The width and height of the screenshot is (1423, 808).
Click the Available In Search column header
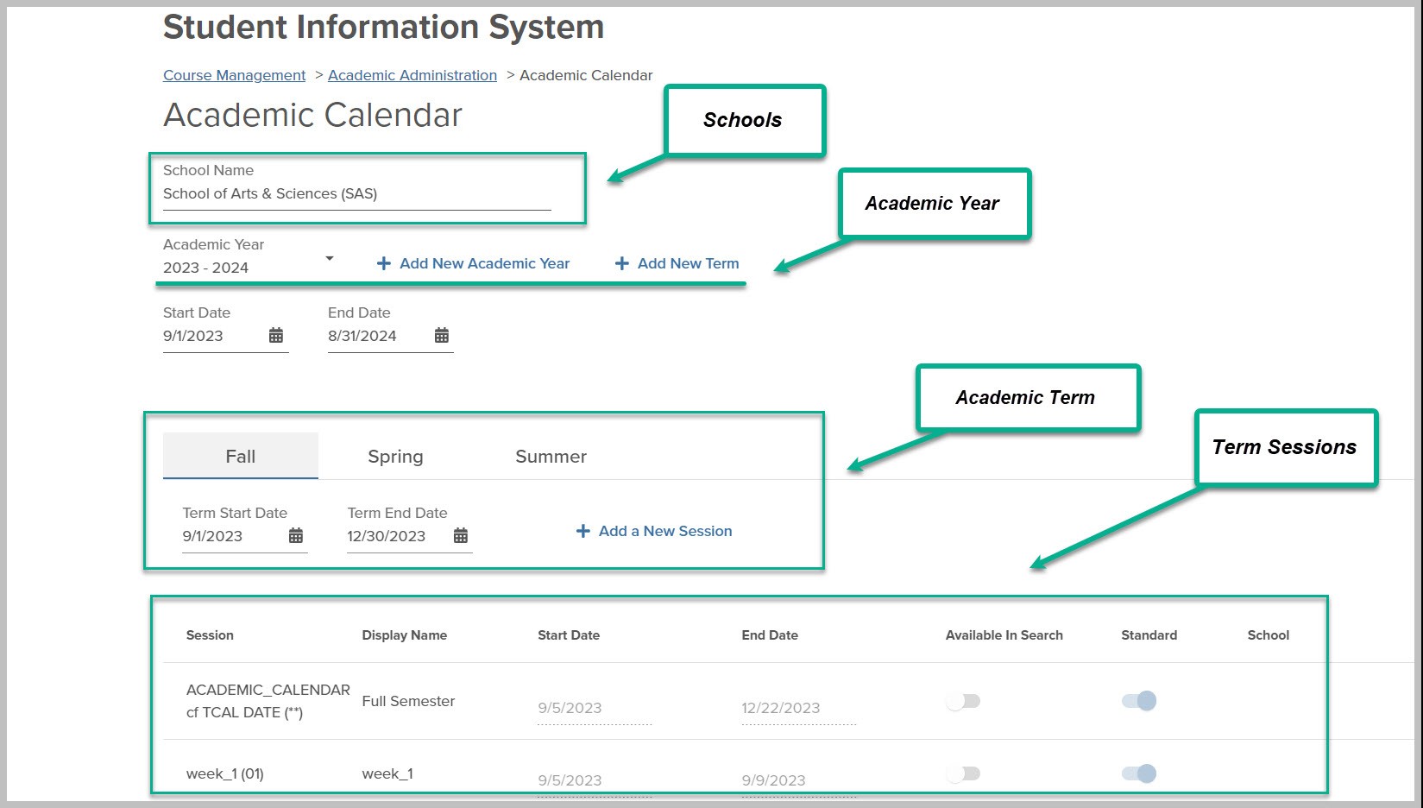(x=1004, y=635)
